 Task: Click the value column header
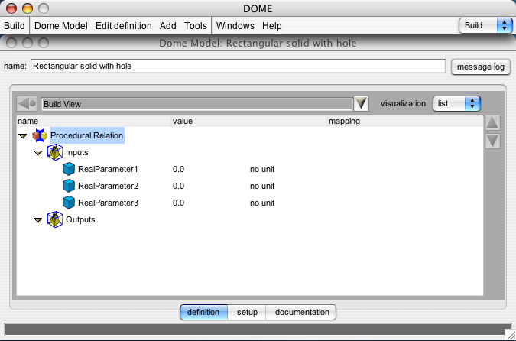(x=249, y=121)
